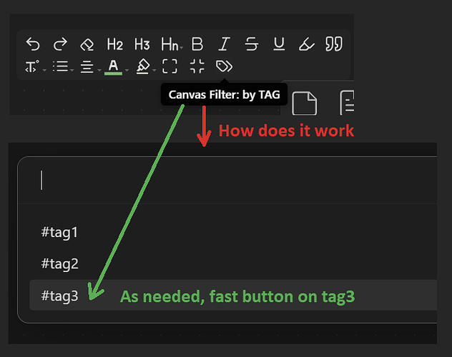Click the Redo arrow icon
Screen dimensions: 452x357
tap(60, 44)
